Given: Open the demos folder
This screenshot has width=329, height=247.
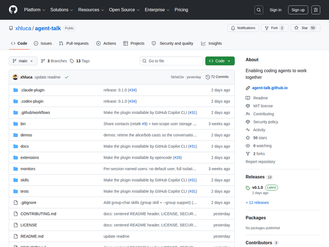Looking at the screenshot, I should (x=26, y=135).
